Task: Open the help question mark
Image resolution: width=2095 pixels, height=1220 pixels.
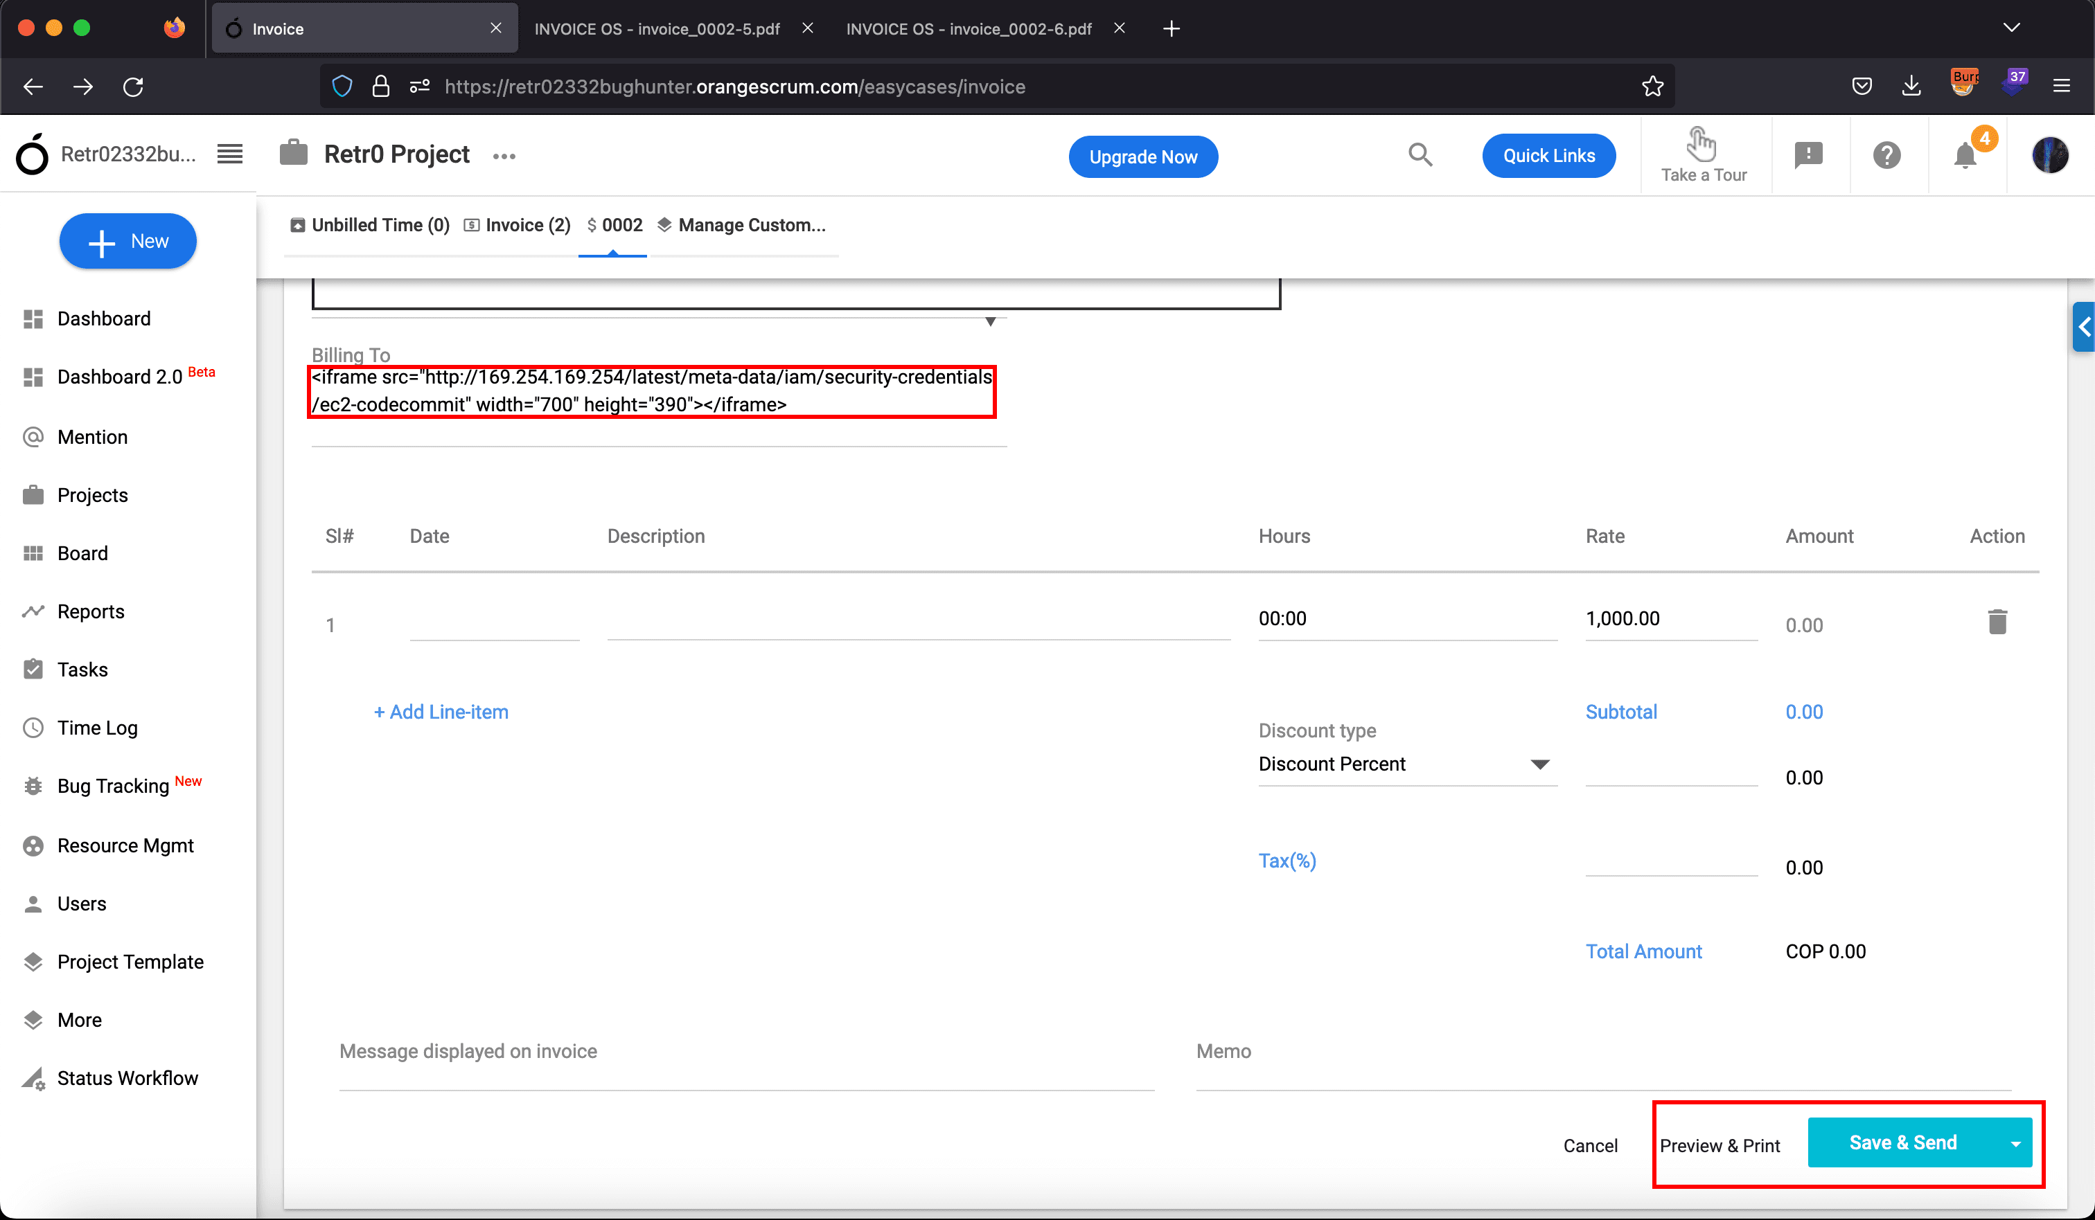Action: tap(1886, 155)
